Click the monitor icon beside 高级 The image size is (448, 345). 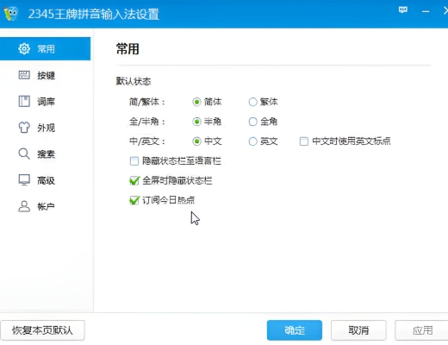(24, 180)
